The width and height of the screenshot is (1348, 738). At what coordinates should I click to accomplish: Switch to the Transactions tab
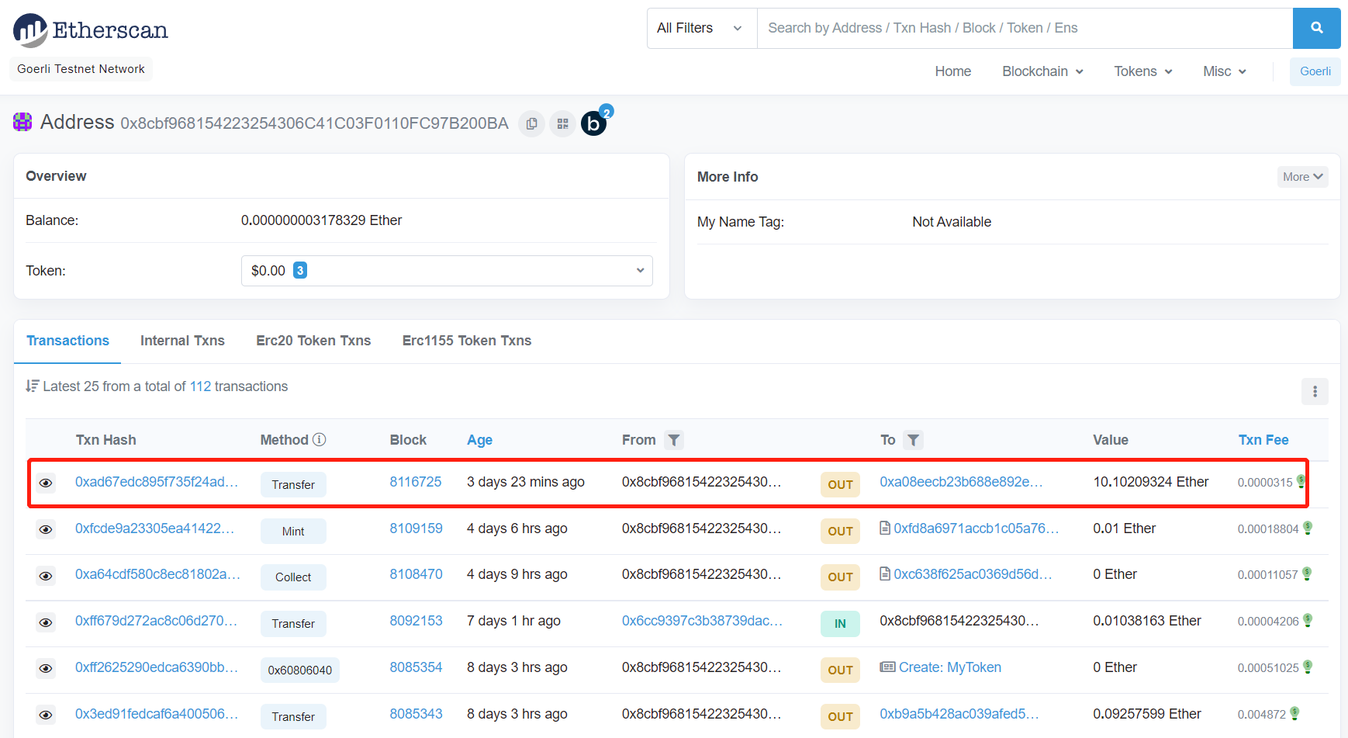tap(67, 341)
